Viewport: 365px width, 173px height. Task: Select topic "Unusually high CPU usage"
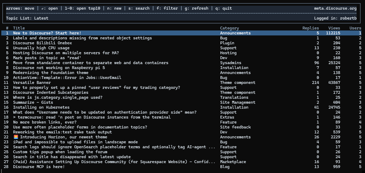point(41,48)
